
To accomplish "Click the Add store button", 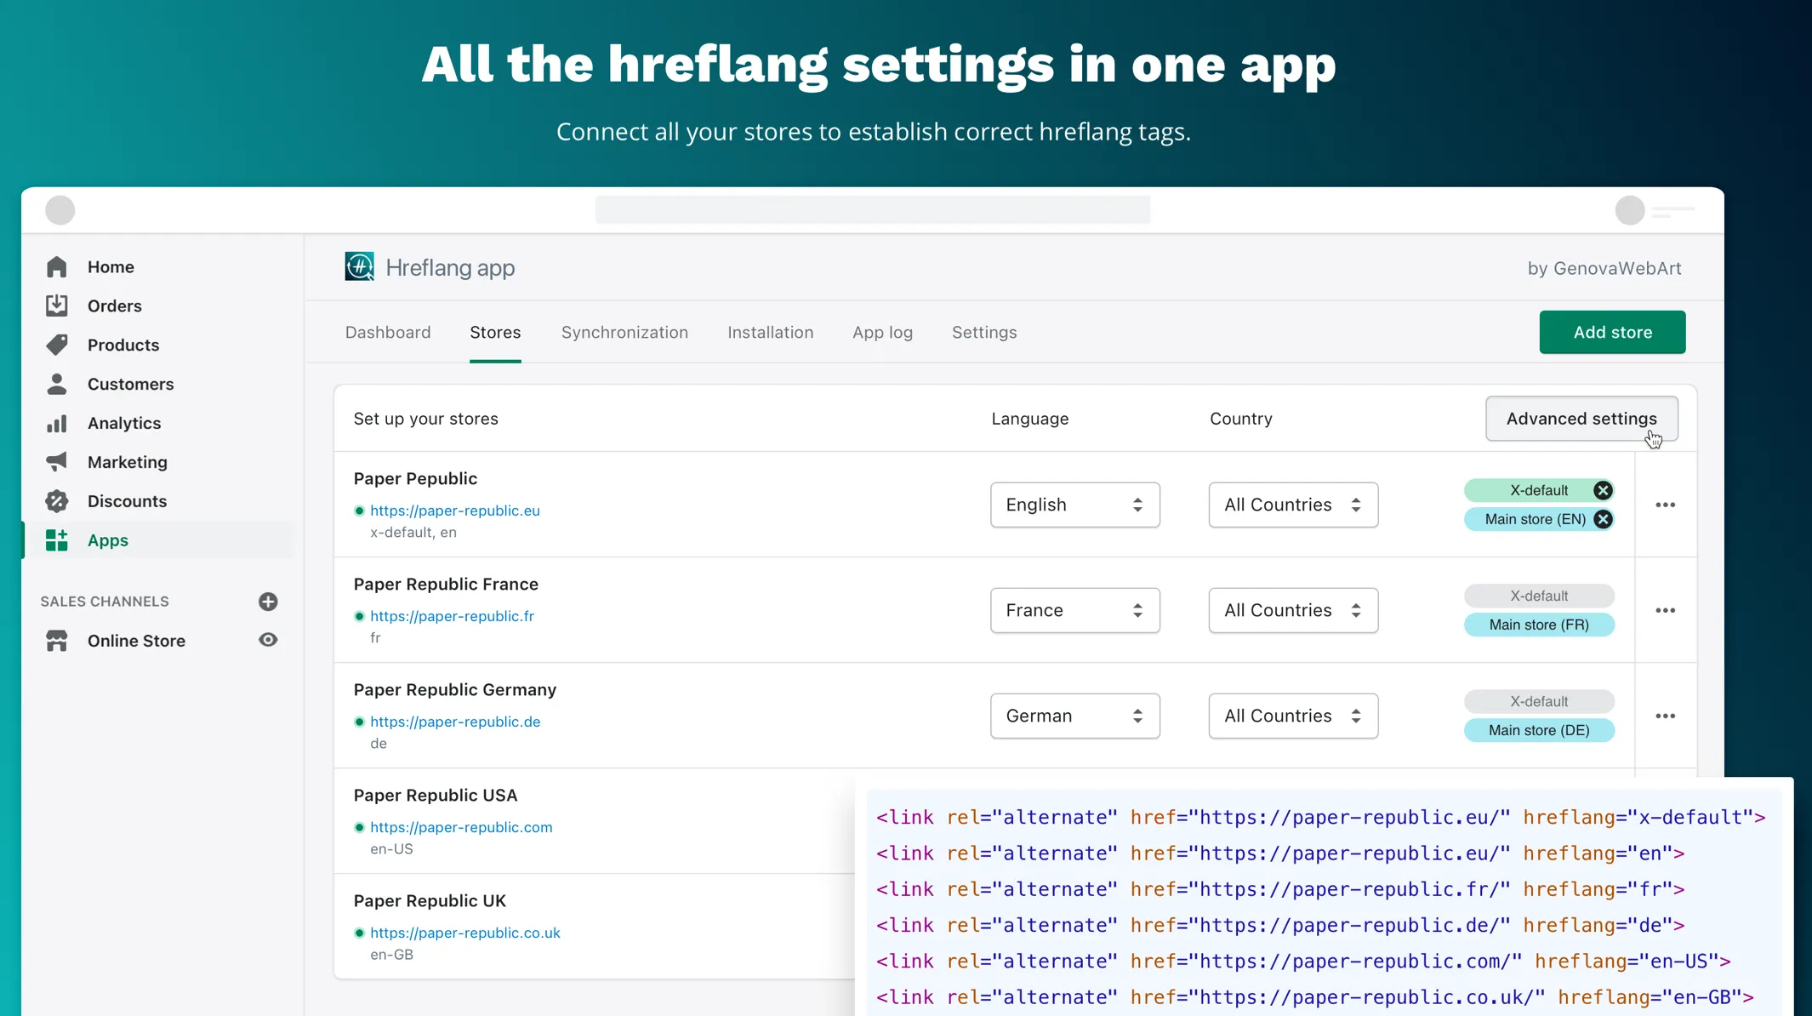I will [1612, 332].
